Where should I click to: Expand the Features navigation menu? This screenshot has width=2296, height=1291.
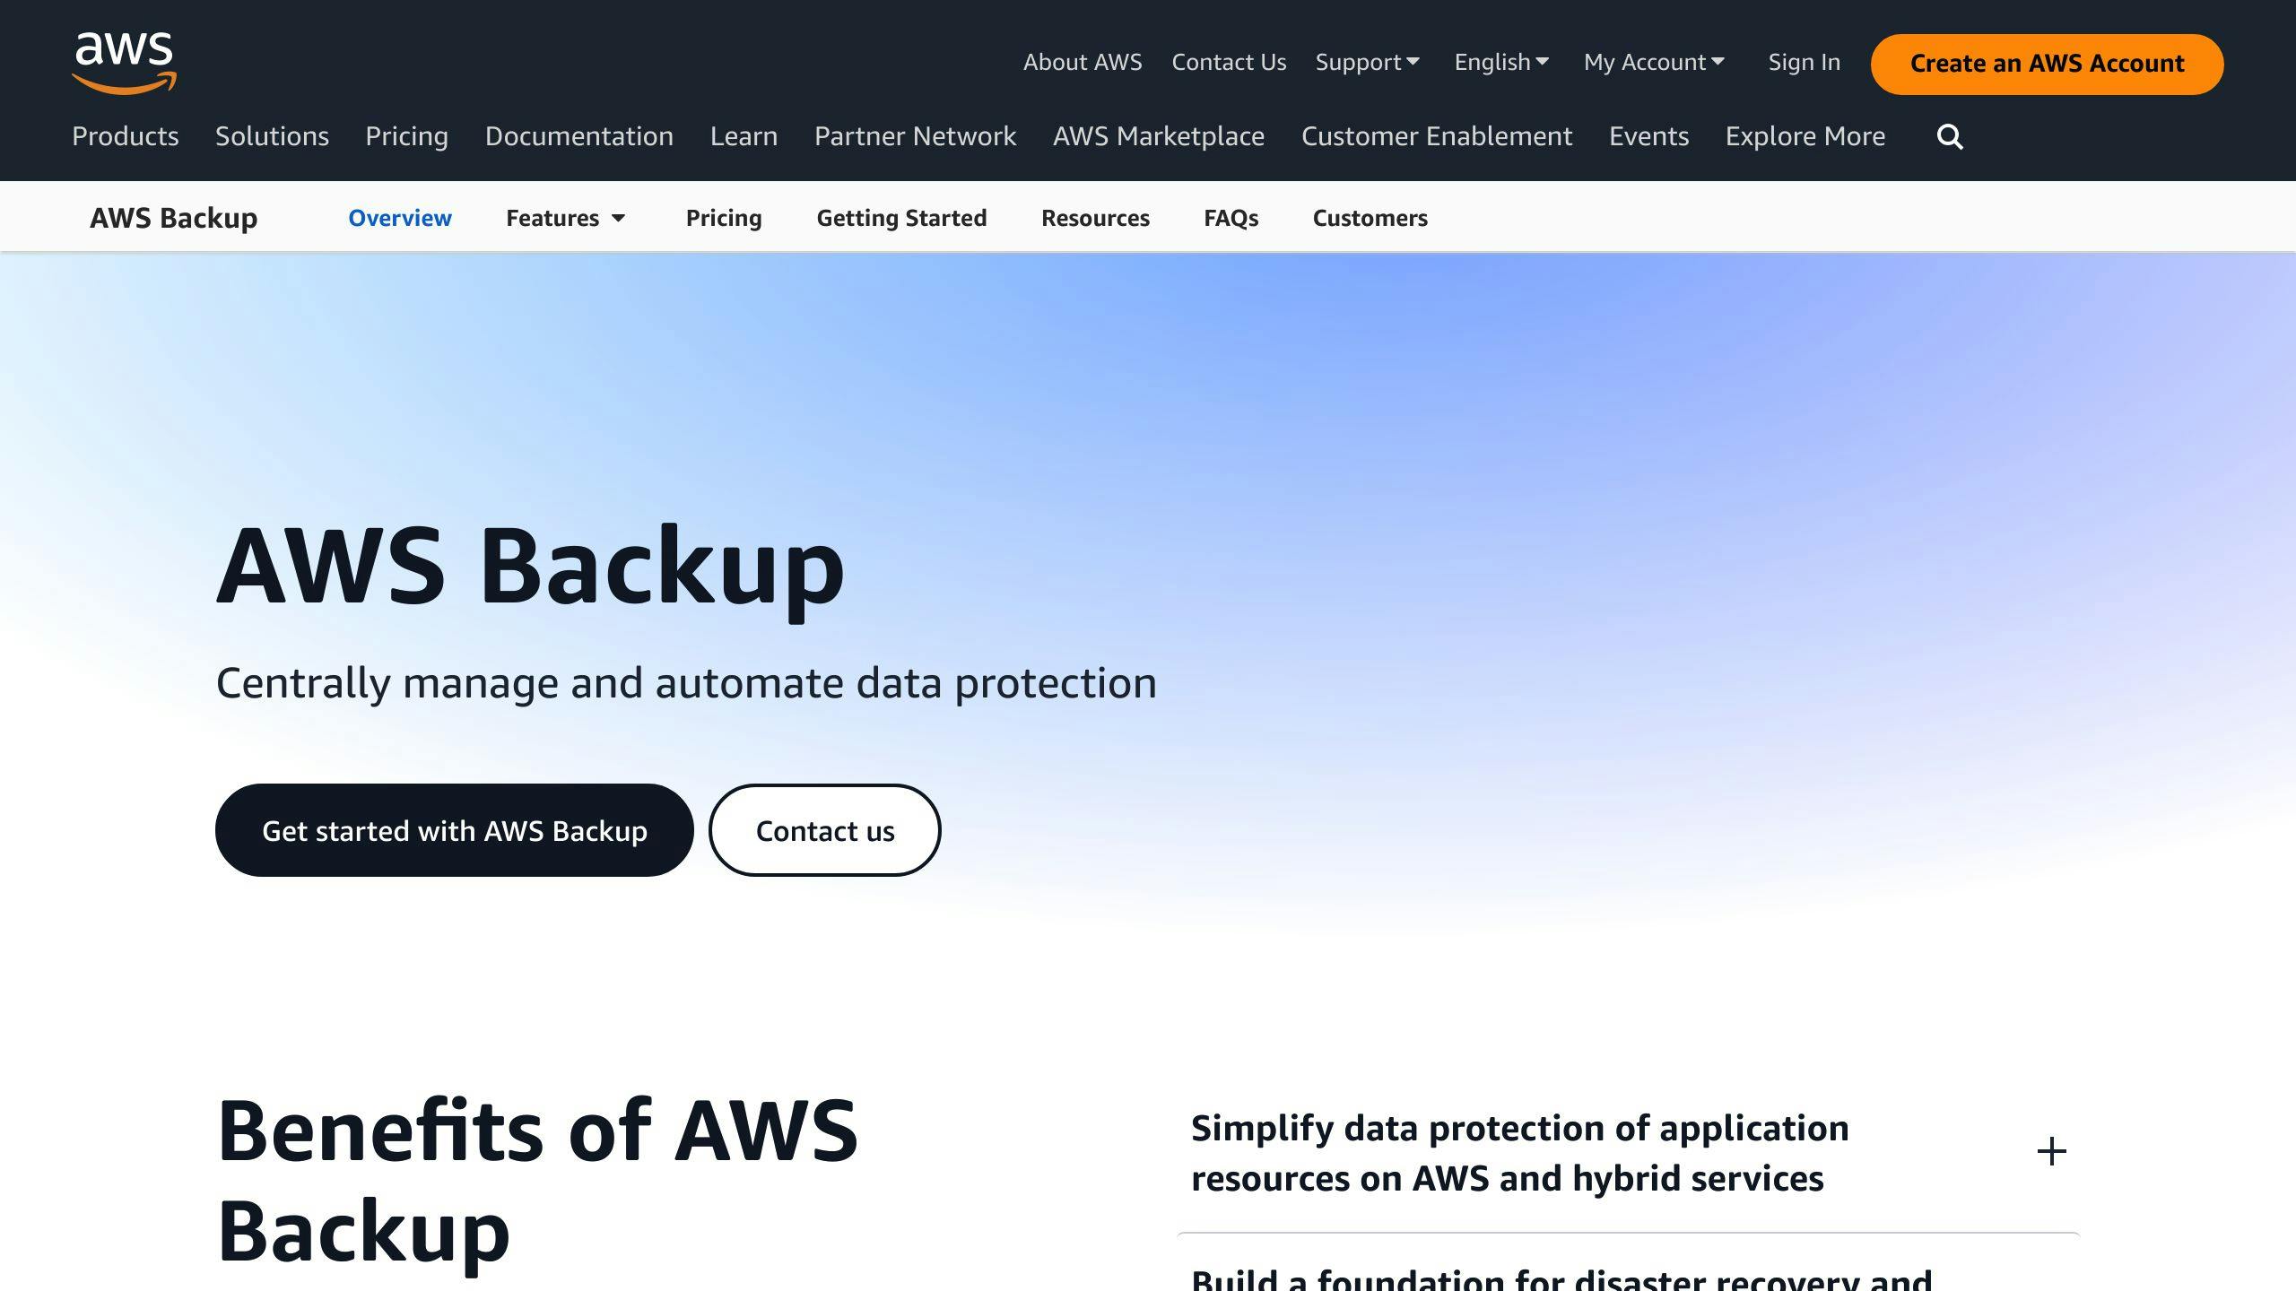coord(563,216)
